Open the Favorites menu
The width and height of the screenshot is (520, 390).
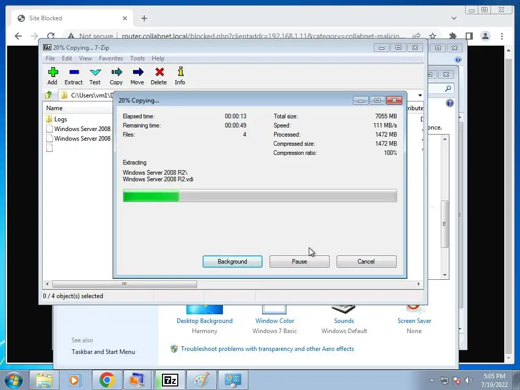111,58
